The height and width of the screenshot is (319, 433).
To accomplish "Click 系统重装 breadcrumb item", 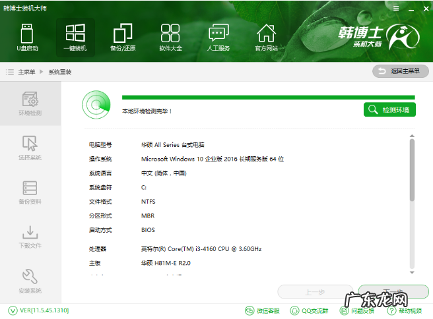I will point(60,72).
